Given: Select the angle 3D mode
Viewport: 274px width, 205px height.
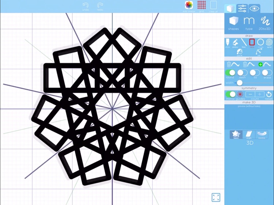Looking at the screenshot, I should [249, 135].
